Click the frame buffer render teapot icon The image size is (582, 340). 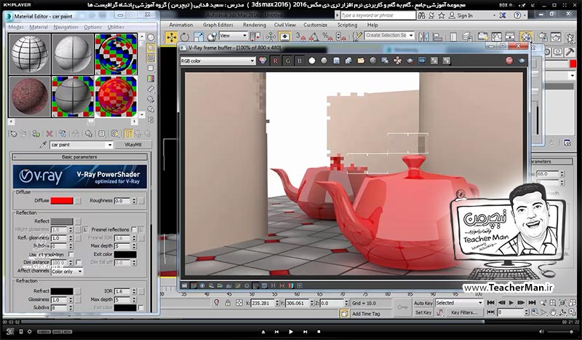pos(522,60)
